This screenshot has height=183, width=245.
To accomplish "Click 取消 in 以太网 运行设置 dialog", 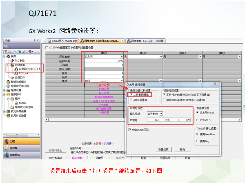I will point(182,150).
